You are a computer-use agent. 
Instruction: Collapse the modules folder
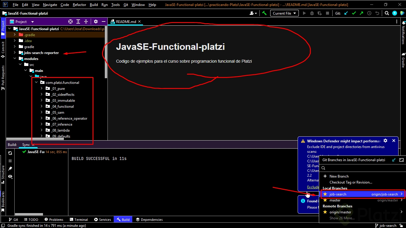point(15,59)
